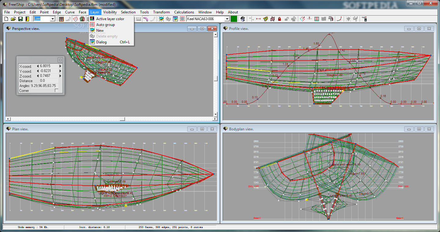
Task: Click the striped curved layers toolbar icon
Action: [x=330, y=19]
